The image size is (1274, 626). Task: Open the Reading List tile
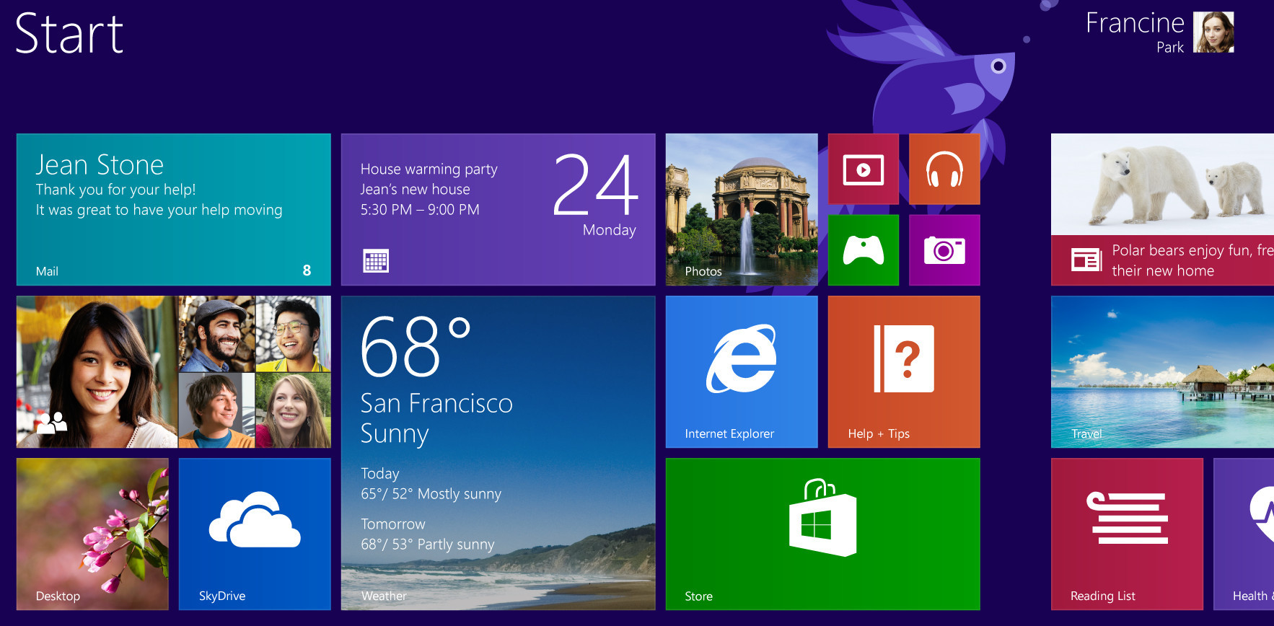point(1126,534)
